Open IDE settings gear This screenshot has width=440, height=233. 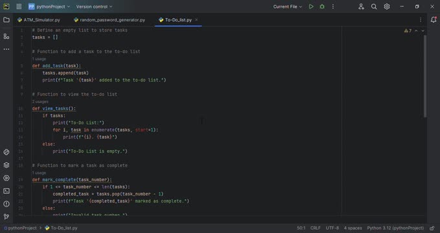click(x=387, y=6)
